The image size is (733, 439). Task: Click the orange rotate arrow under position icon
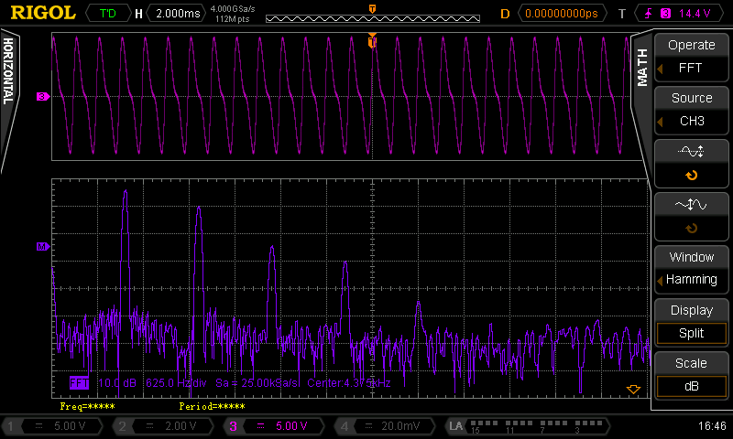click(x=692, y=176)
